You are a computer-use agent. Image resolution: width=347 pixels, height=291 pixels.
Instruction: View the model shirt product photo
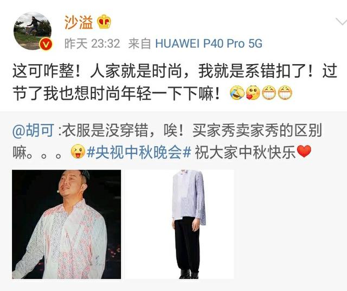click(x=179, y=224)
